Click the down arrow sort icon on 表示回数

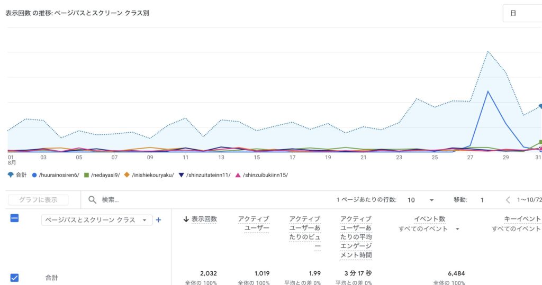coord(186,219)
